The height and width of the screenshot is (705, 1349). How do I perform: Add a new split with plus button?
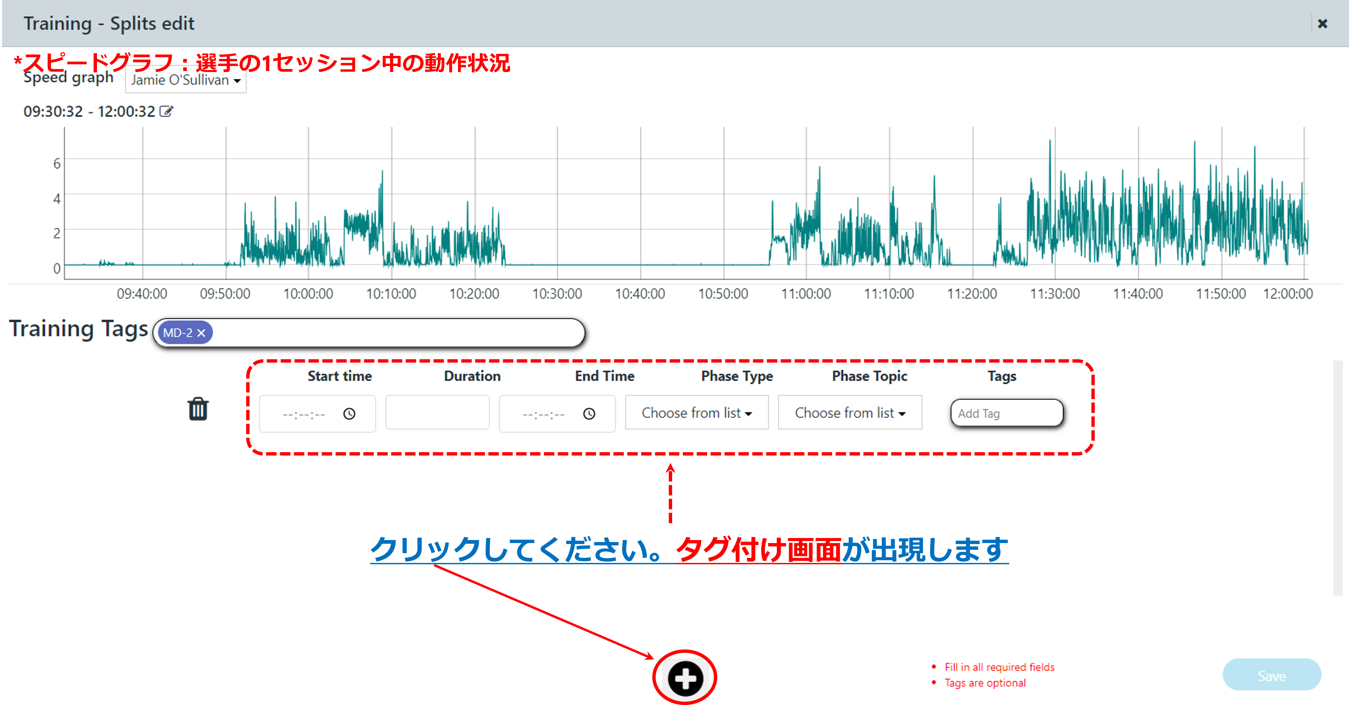click(685, 678)
